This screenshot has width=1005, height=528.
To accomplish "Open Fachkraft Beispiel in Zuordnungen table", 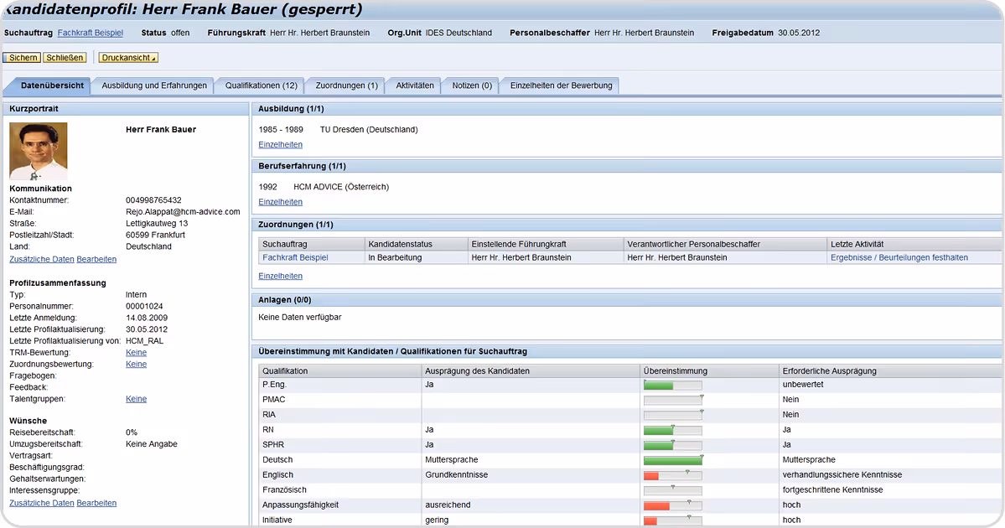I will coord(295,257).
